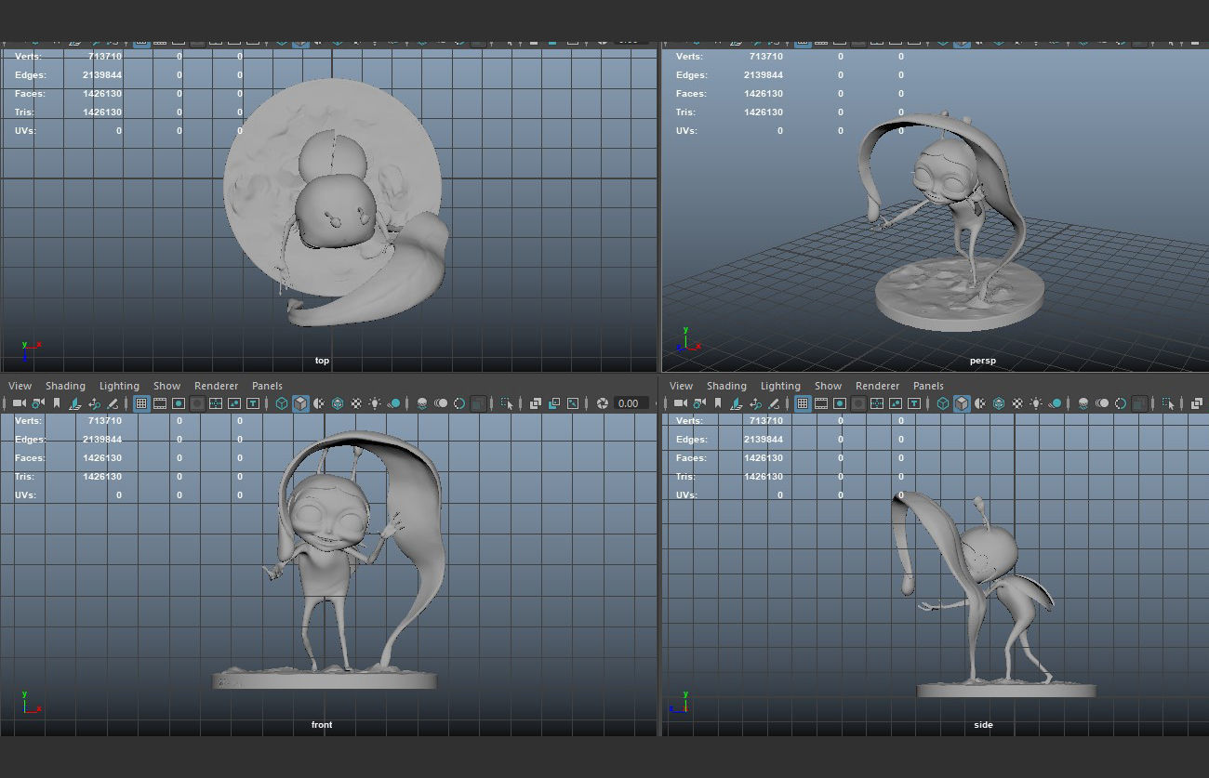This screenshot has width=1209, height=778.
Task: Click the 'side' viewport label
Action: pyautogui.click(x=983, y=724)
